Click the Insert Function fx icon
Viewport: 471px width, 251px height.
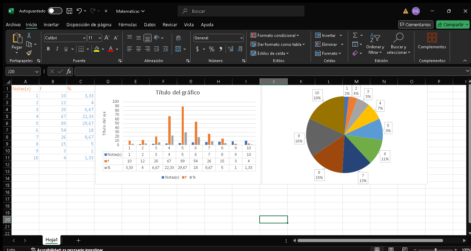pos(69,71)
